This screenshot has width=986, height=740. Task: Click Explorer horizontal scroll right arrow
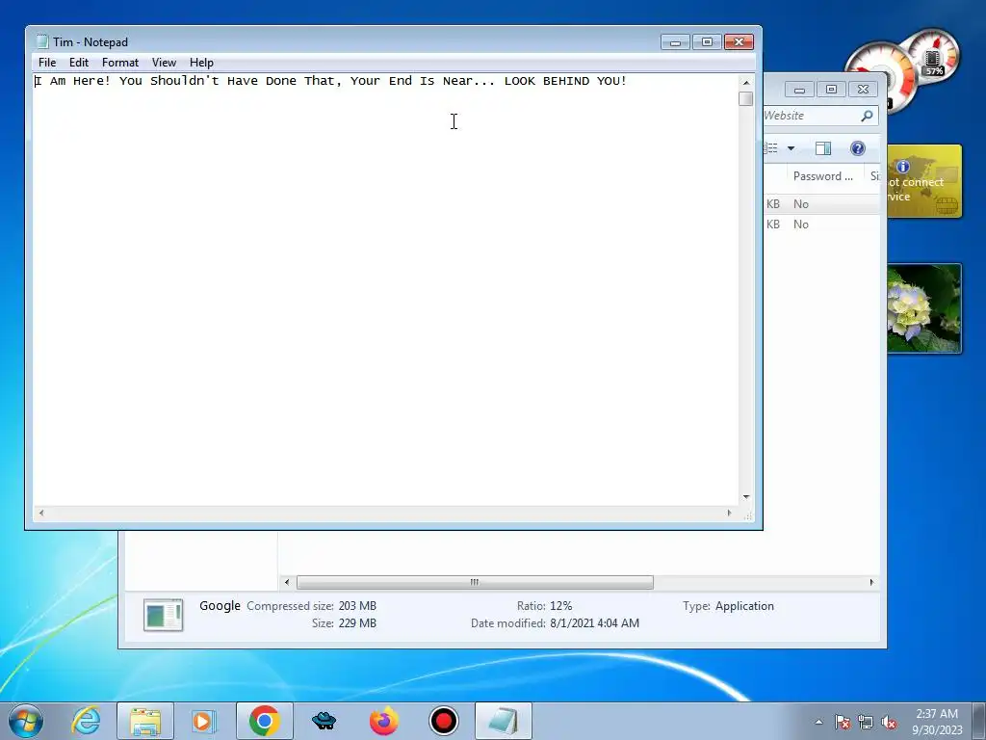click(x=871, y=582)
